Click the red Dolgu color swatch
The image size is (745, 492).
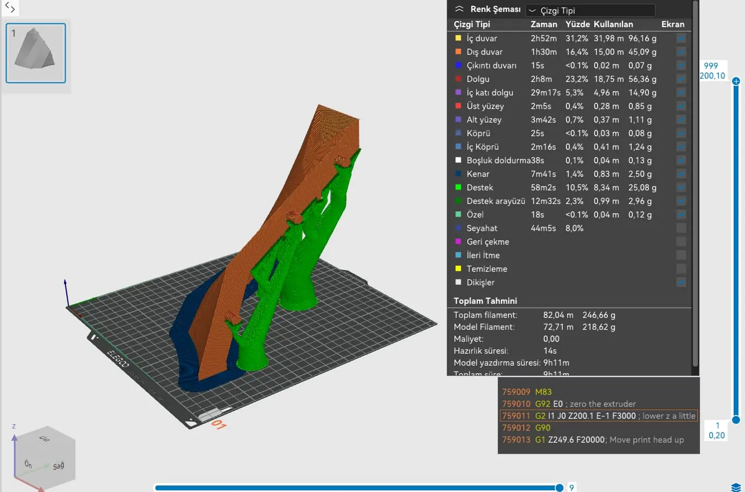[458, 79]
